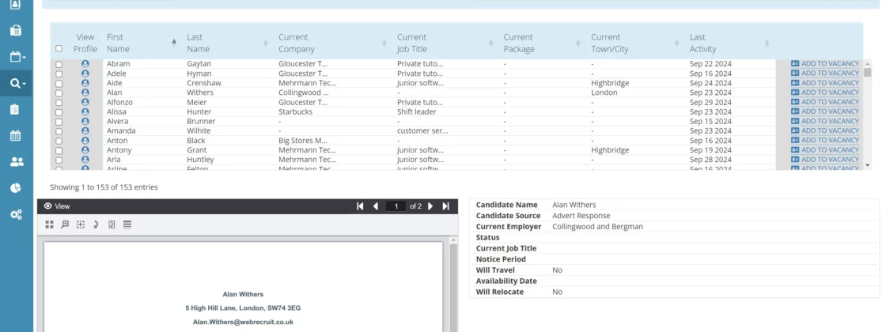Tick the checkbox for Alan Withers row

[x=59, y=92]
